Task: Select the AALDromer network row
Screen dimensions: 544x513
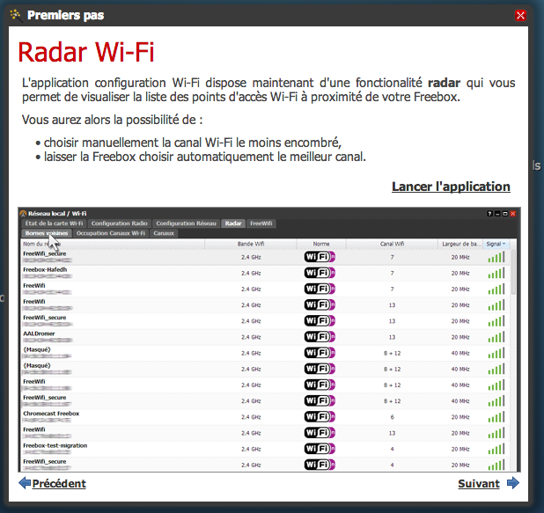Action: click(x=266, y=337)
